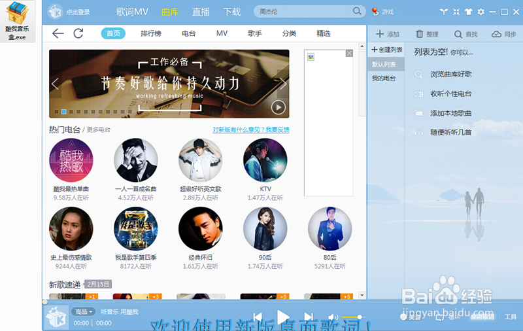Open the 高品 quality dropdown
523x331 pixels.
click(83, 311)
